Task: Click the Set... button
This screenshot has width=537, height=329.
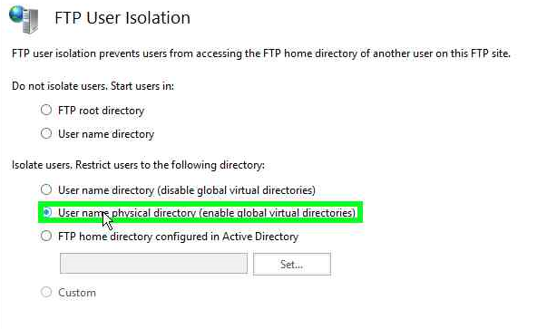Action: (292, 264)
